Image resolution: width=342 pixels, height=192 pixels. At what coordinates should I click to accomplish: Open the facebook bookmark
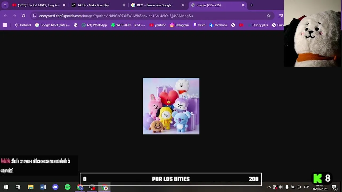click(218, 25)
